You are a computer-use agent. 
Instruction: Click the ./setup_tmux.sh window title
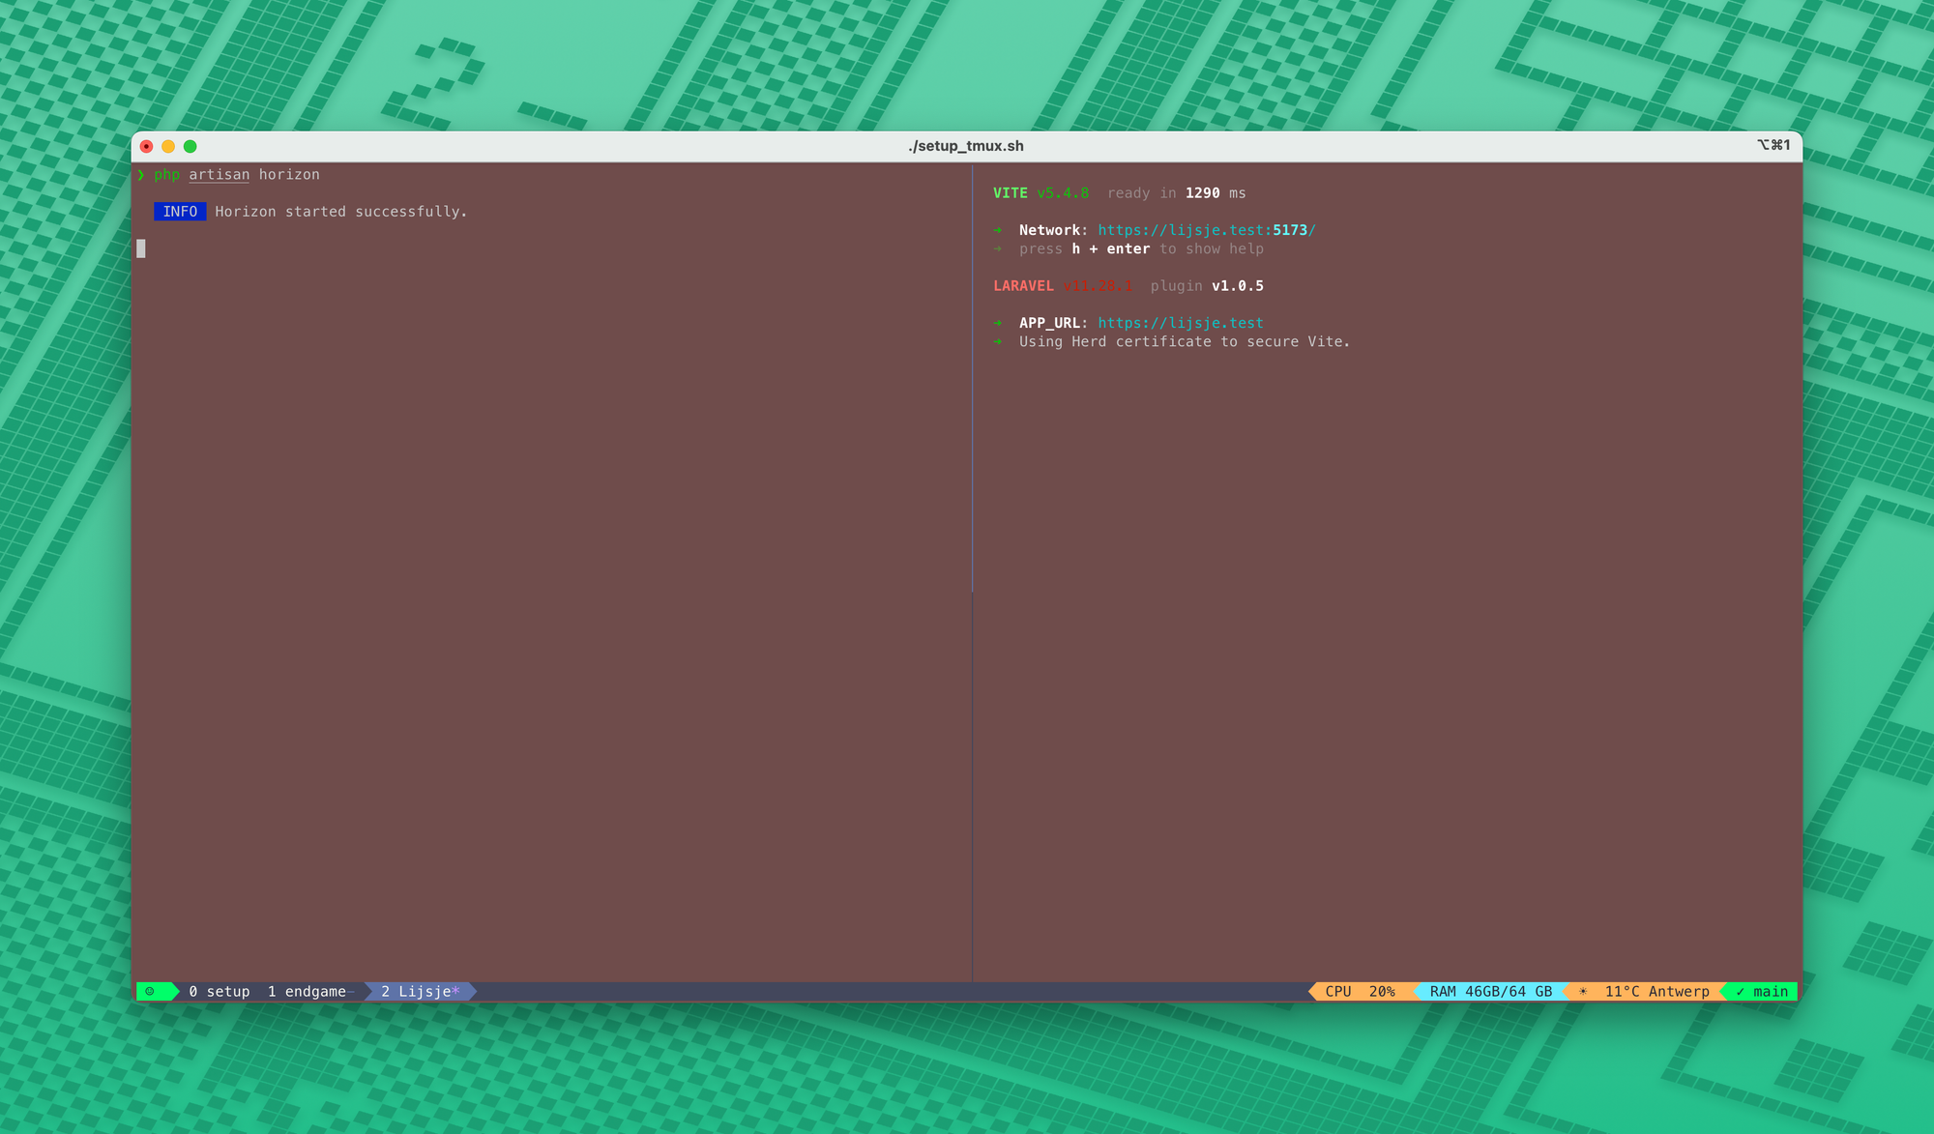(964, 146)
